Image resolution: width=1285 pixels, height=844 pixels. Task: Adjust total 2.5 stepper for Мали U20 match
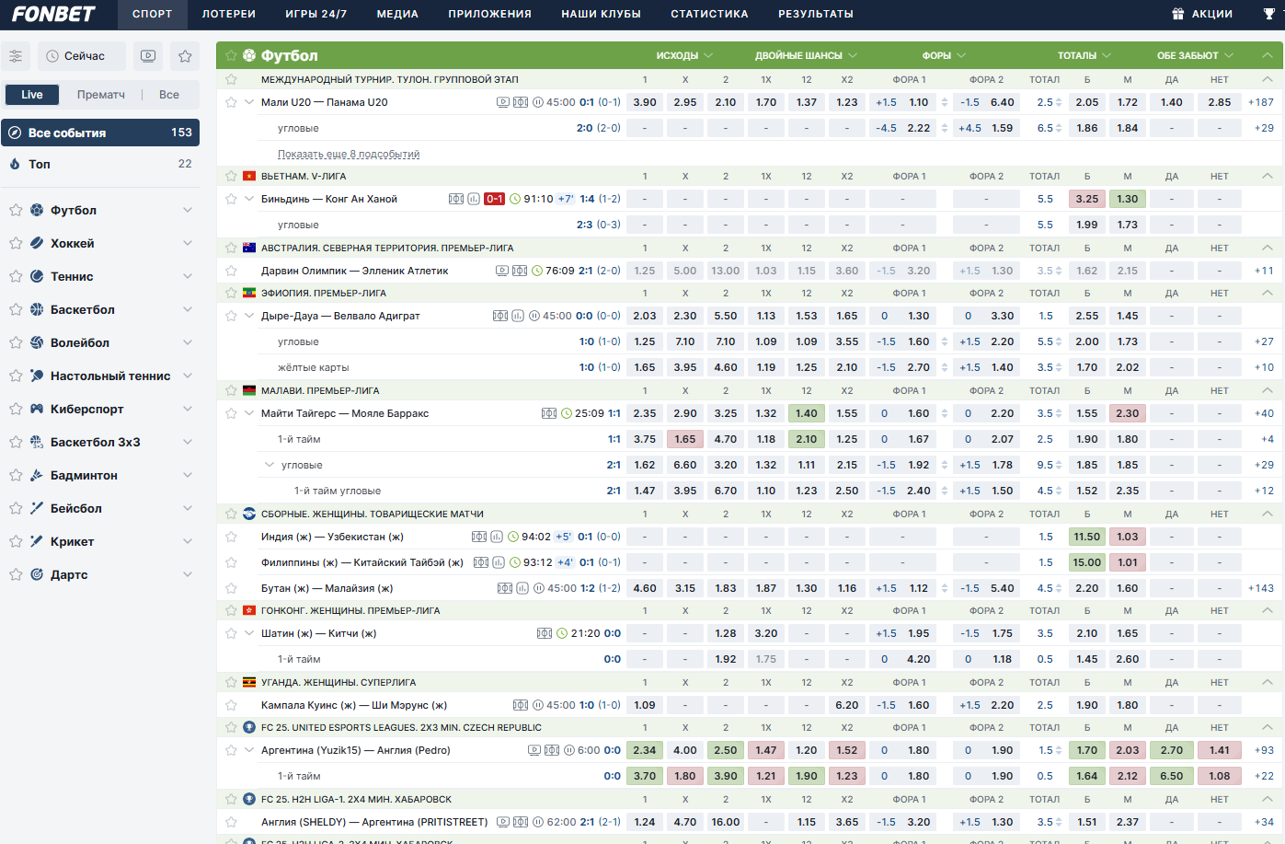click(1059, 102)
